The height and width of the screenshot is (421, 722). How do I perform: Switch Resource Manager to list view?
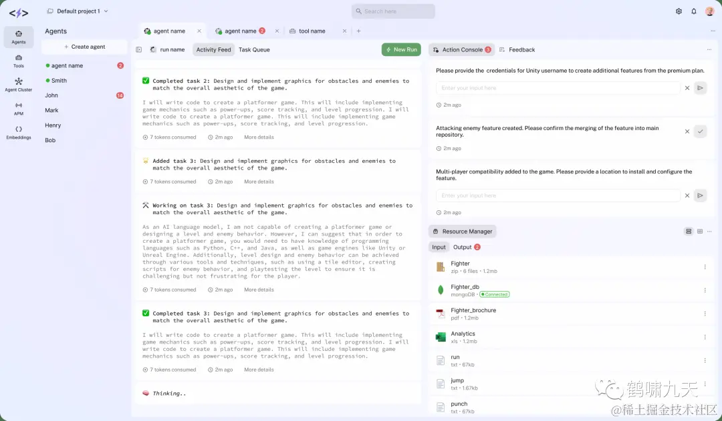coord(689,231)
